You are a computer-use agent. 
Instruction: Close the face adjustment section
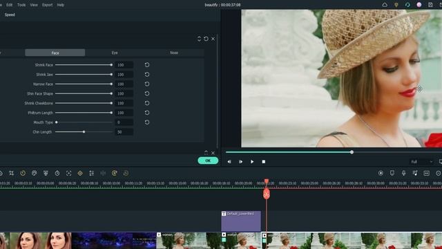(x=213, y=39)
